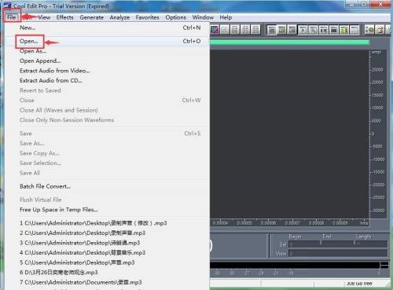Click the empty dark waveform display area

(289, 134)
